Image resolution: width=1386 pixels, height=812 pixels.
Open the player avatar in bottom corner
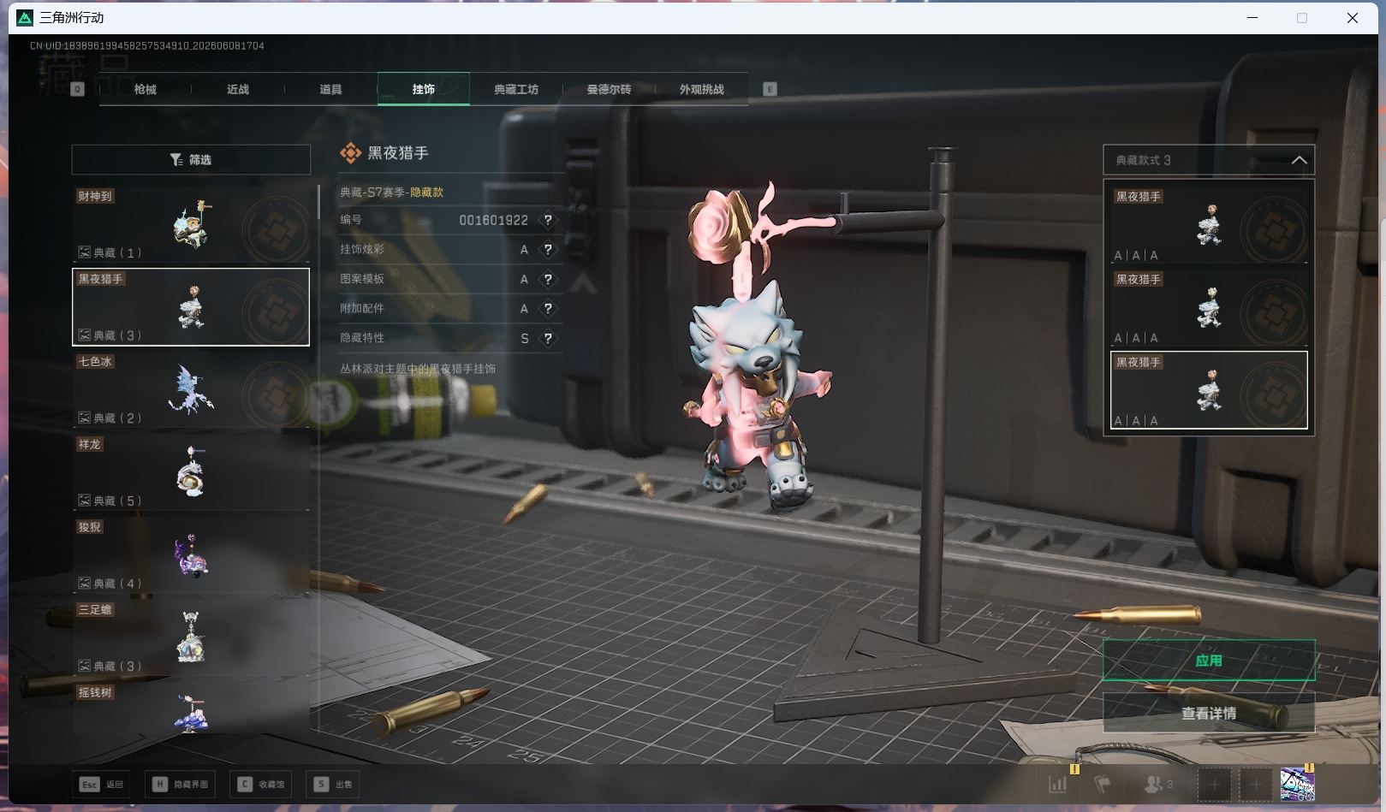click(x=1297, y=784)
